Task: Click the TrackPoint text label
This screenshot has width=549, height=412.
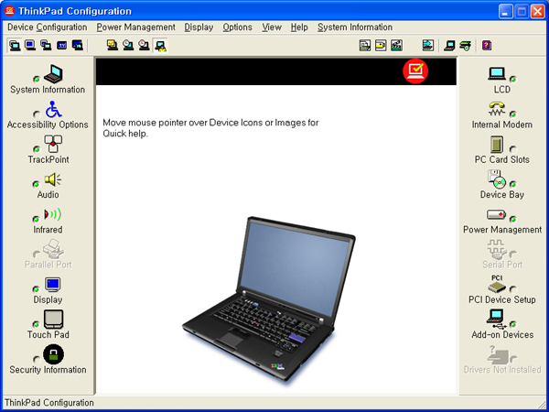Action: 48,159
